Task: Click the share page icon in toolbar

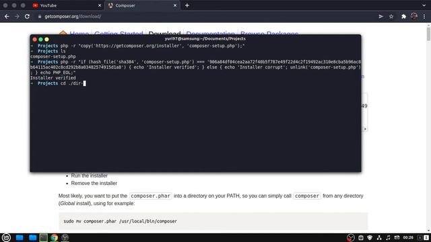Action: tap(380, 16)
